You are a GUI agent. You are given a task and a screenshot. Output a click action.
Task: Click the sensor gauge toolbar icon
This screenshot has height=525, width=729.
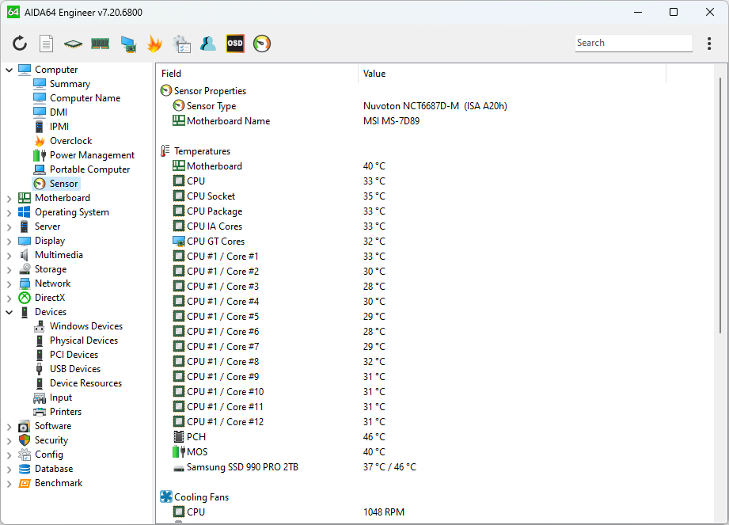coord(262,44)
